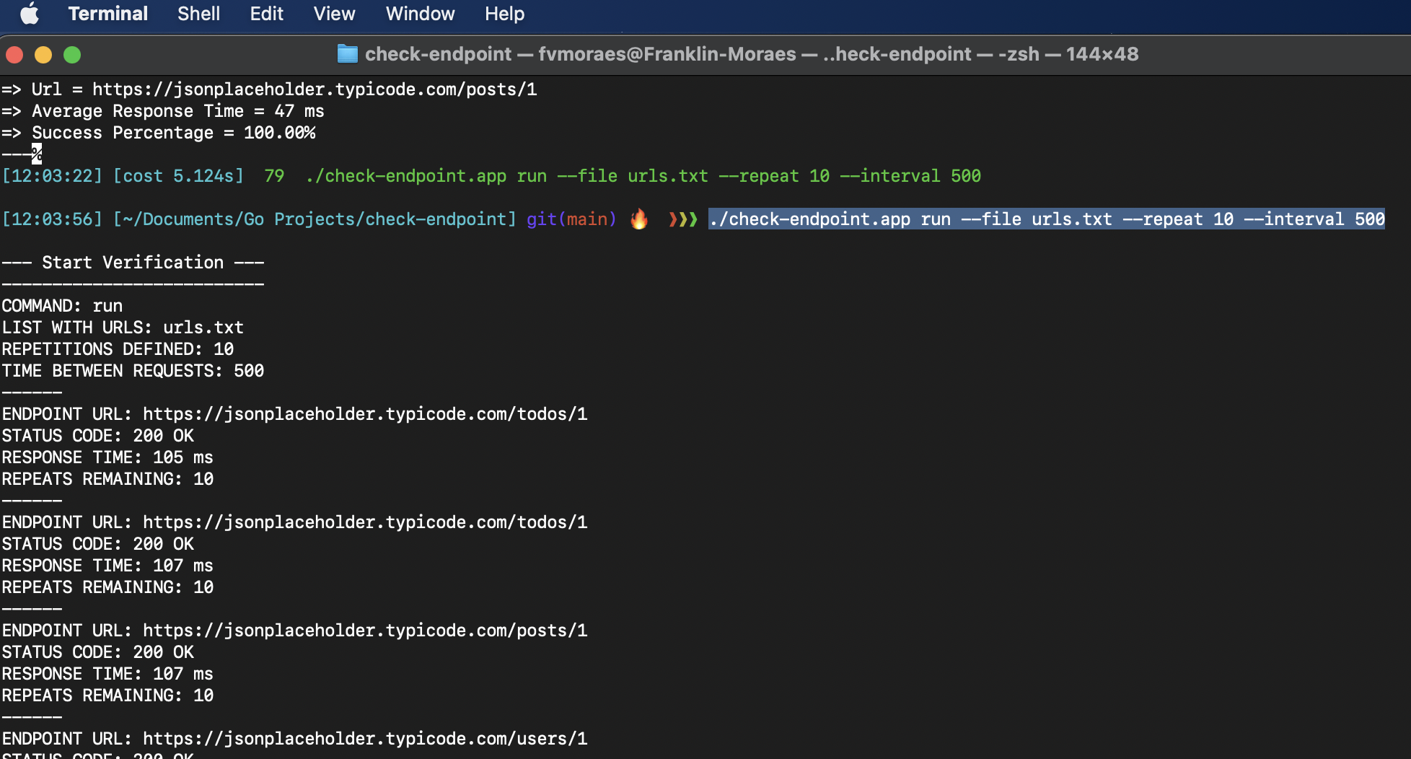Image resolution: width=1411 pixels, height=759 pixels.
Task: Minimize the window with the yellow button
Action: click(x=43, y=55)
